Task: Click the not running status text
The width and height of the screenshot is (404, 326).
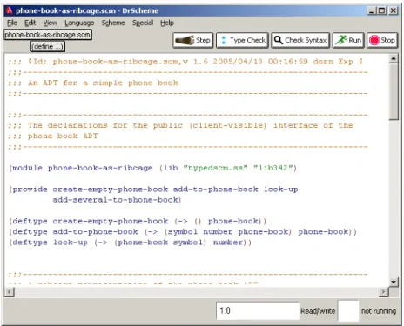Action: (379, 311)
